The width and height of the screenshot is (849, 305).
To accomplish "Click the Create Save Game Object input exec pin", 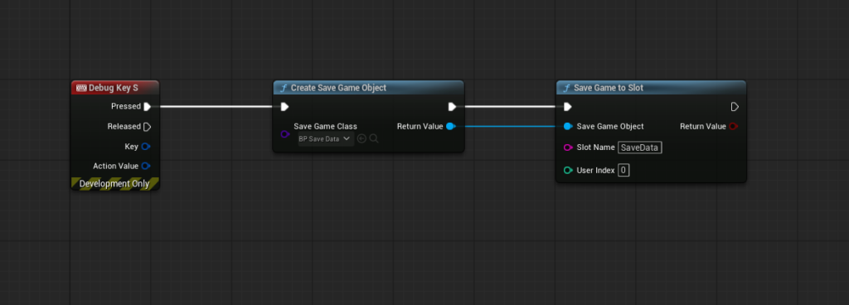I will 285,107.
